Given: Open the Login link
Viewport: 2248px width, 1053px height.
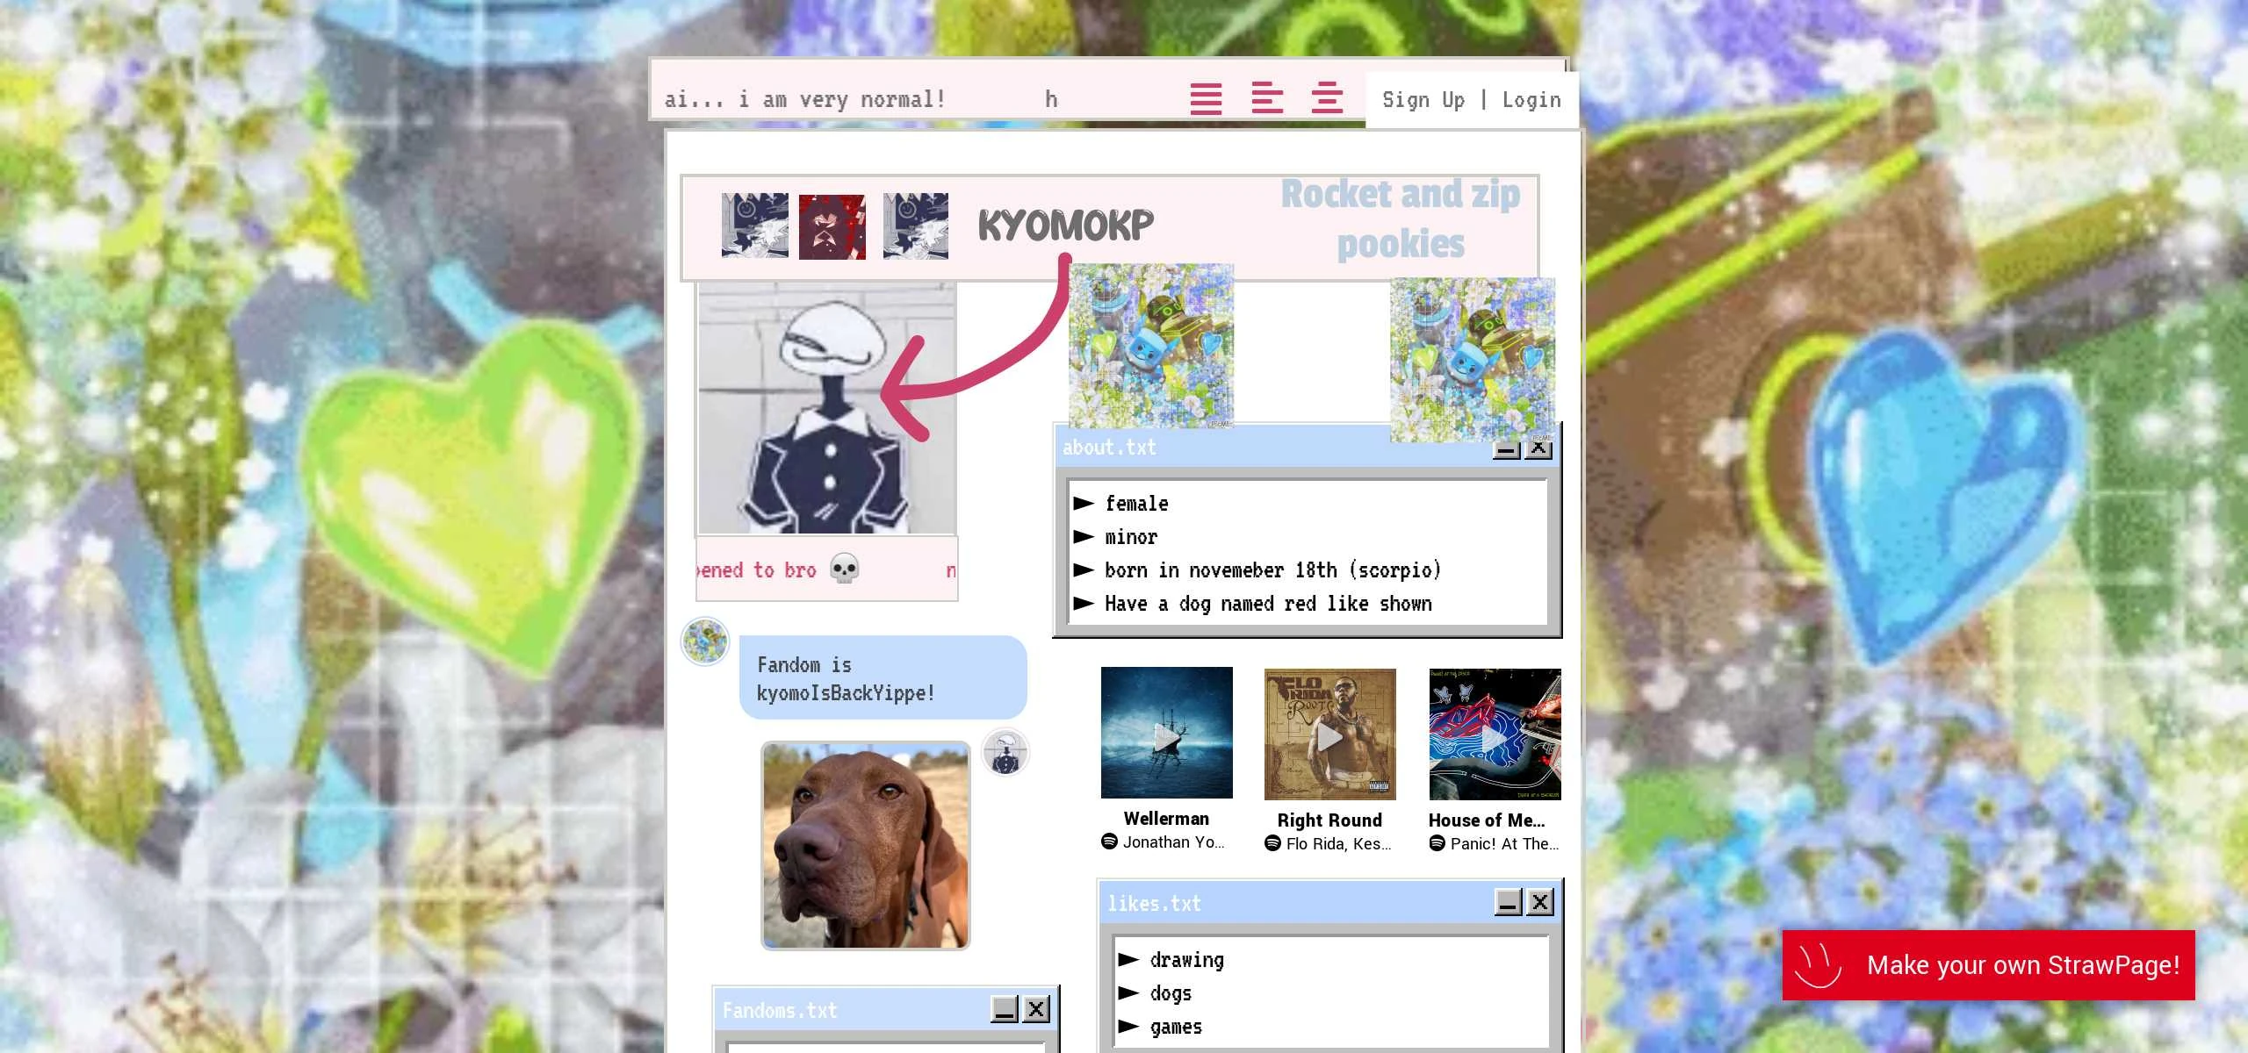Looking at the screenshot, I should tap(1531, 100).
